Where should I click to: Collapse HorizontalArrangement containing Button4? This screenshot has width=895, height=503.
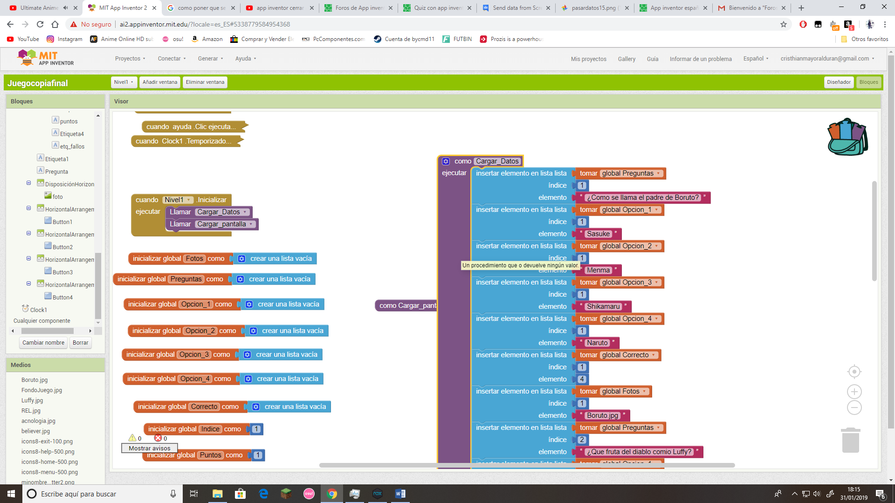[28, 284]
